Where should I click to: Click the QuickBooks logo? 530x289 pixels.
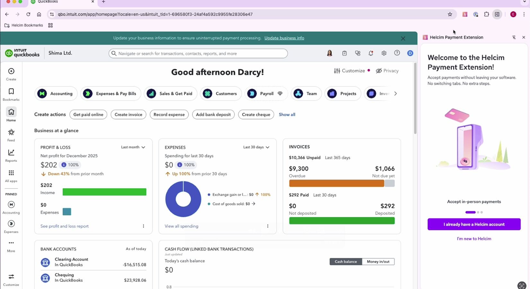(22, 53)
